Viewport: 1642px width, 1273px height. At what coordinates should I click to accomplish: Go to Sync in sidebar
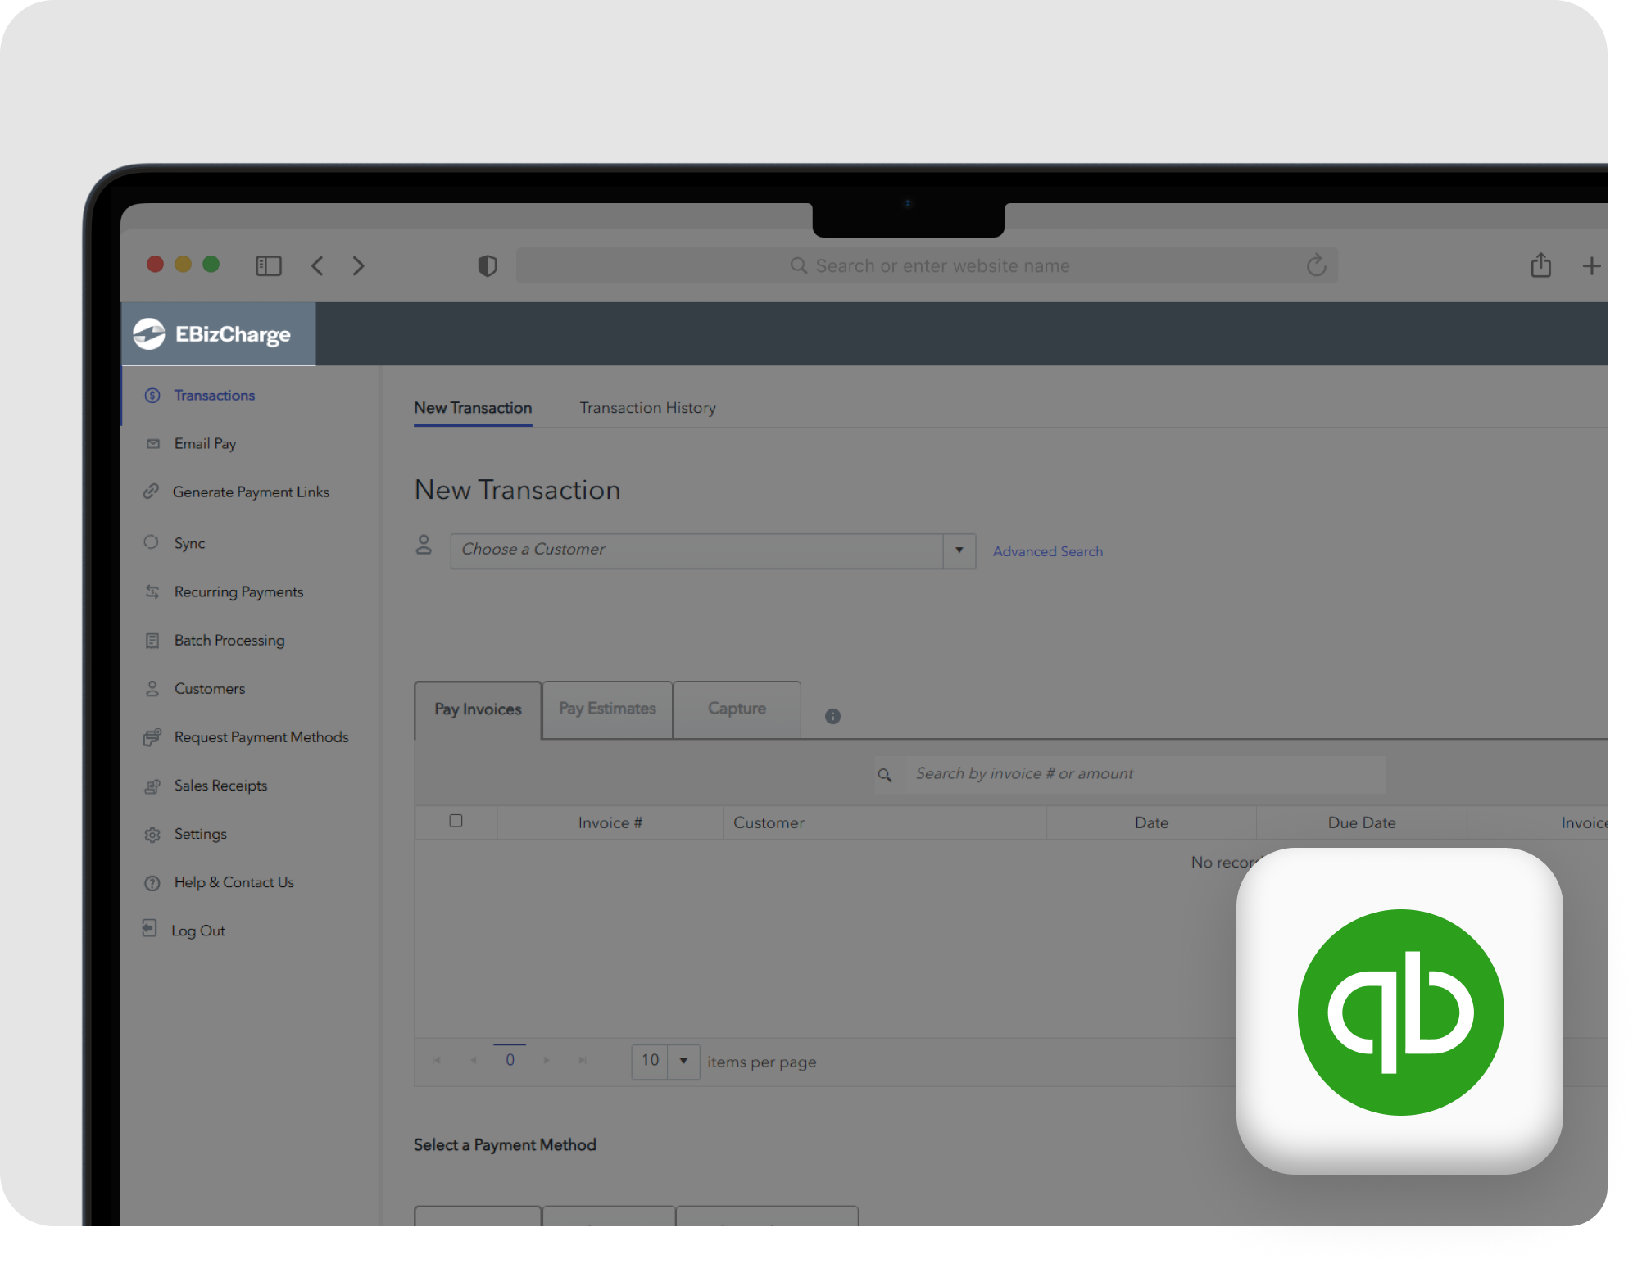tap(189, 544)
